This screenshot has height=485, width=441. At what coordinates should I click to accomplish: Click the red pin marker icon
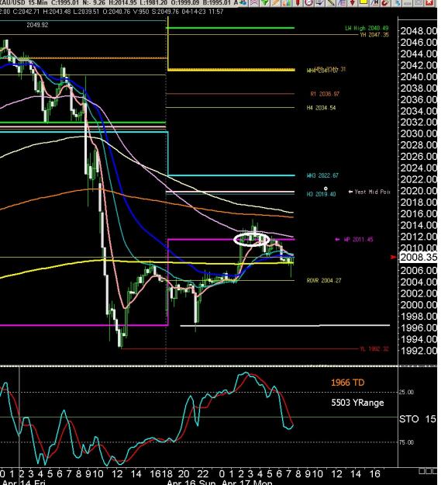pyautogui.click(x=298, y=3)
